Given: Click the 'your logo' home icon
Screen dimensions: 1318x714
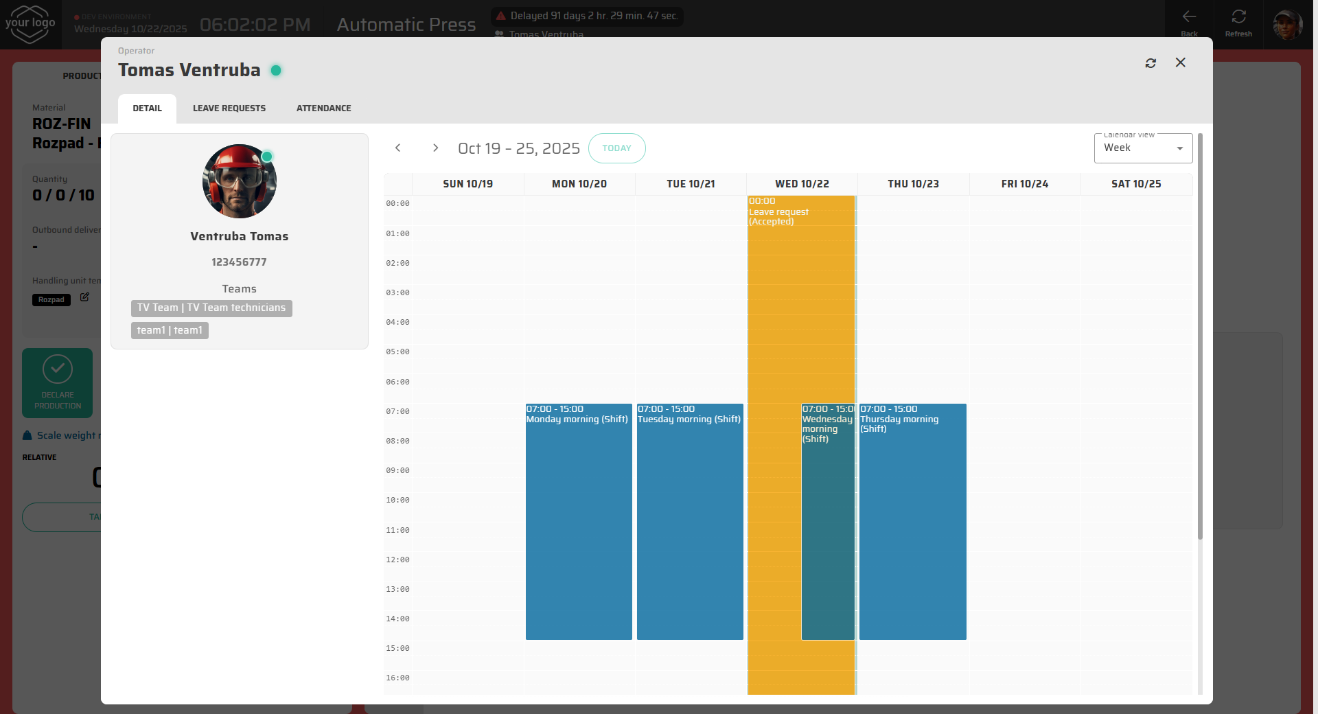Looking at the screenshot, I should point(30,24).
